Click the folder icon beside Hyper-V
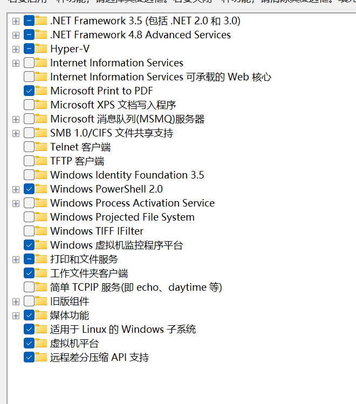This screenshot has width=356, height=404. [41, 49]
